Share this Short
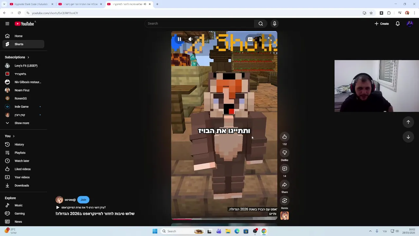Image resolution: width=419 pixels, height=236 pixels. [x=284, y=185]
